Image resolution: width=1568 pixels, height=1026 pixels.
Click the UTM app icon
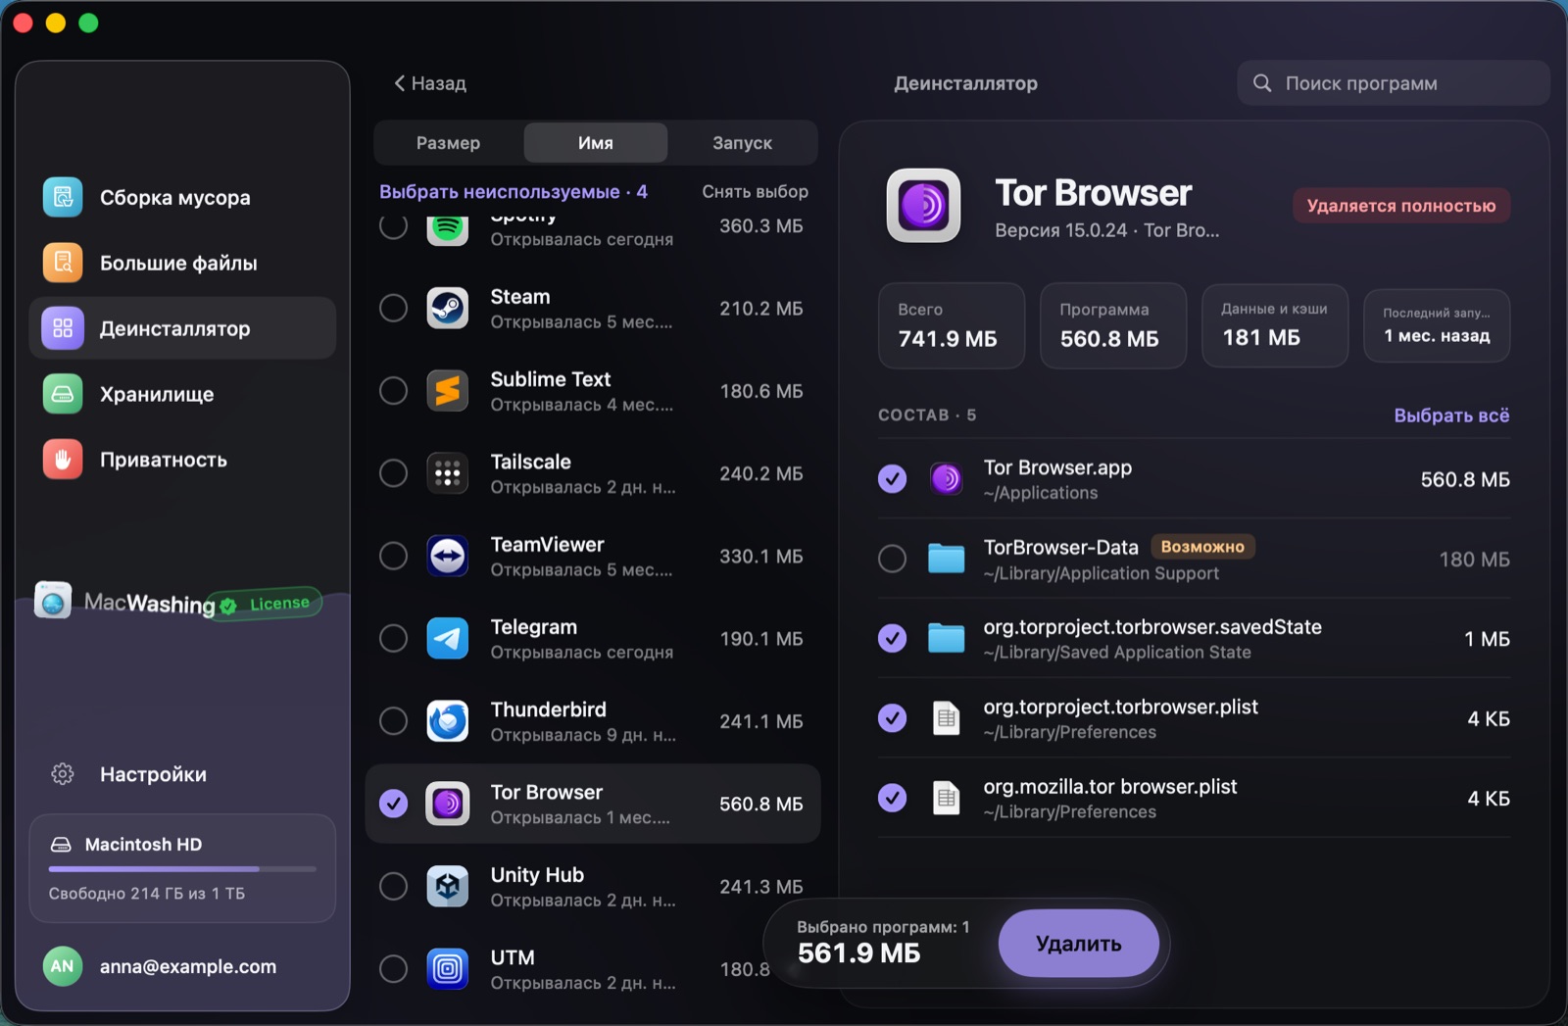(448, 969)
